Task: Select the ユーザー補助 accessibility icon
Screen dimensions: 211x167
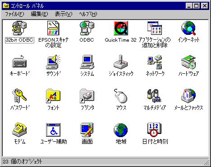Action: point(53,130)
